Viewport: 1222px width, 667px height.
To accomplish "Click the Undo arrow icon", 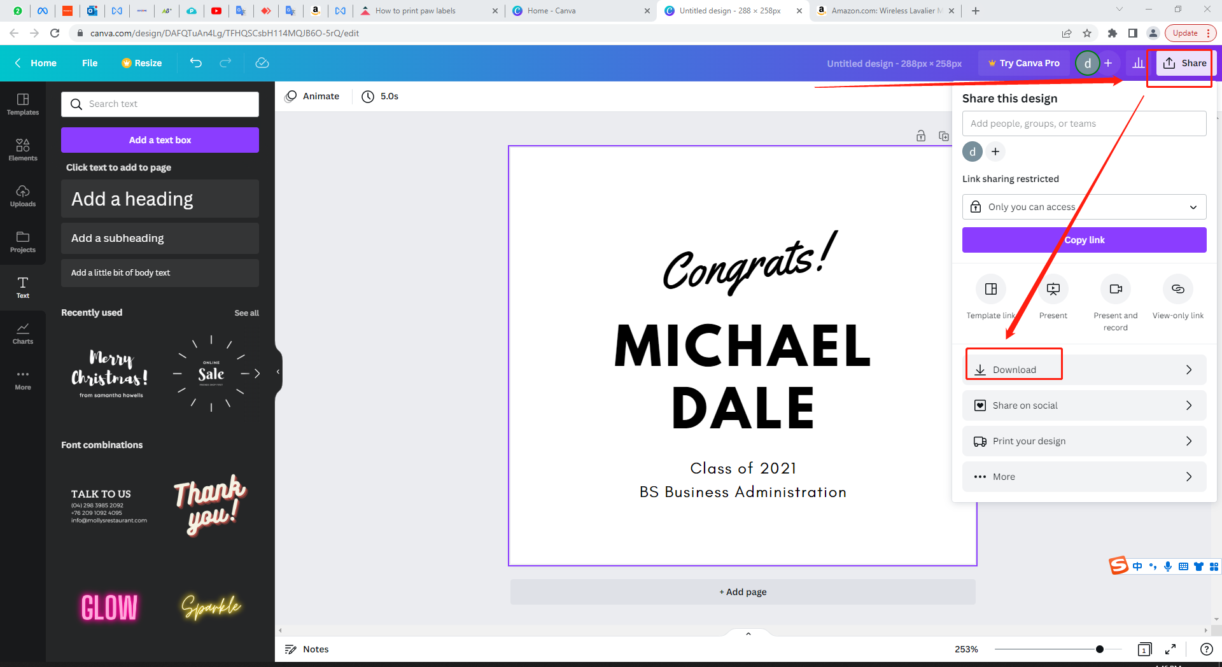I will 196,63.
